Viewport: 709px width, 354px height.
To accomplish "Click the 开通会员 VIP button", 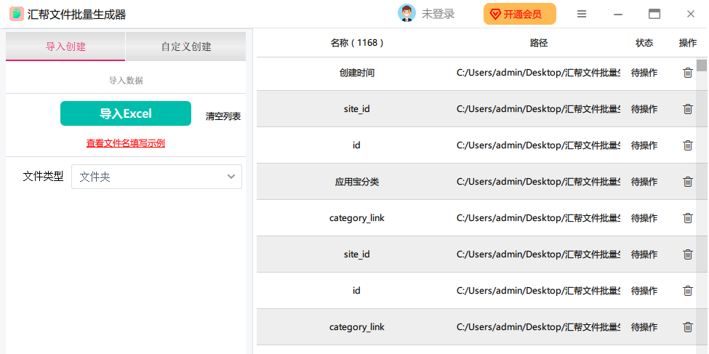I will click(519, 14).
